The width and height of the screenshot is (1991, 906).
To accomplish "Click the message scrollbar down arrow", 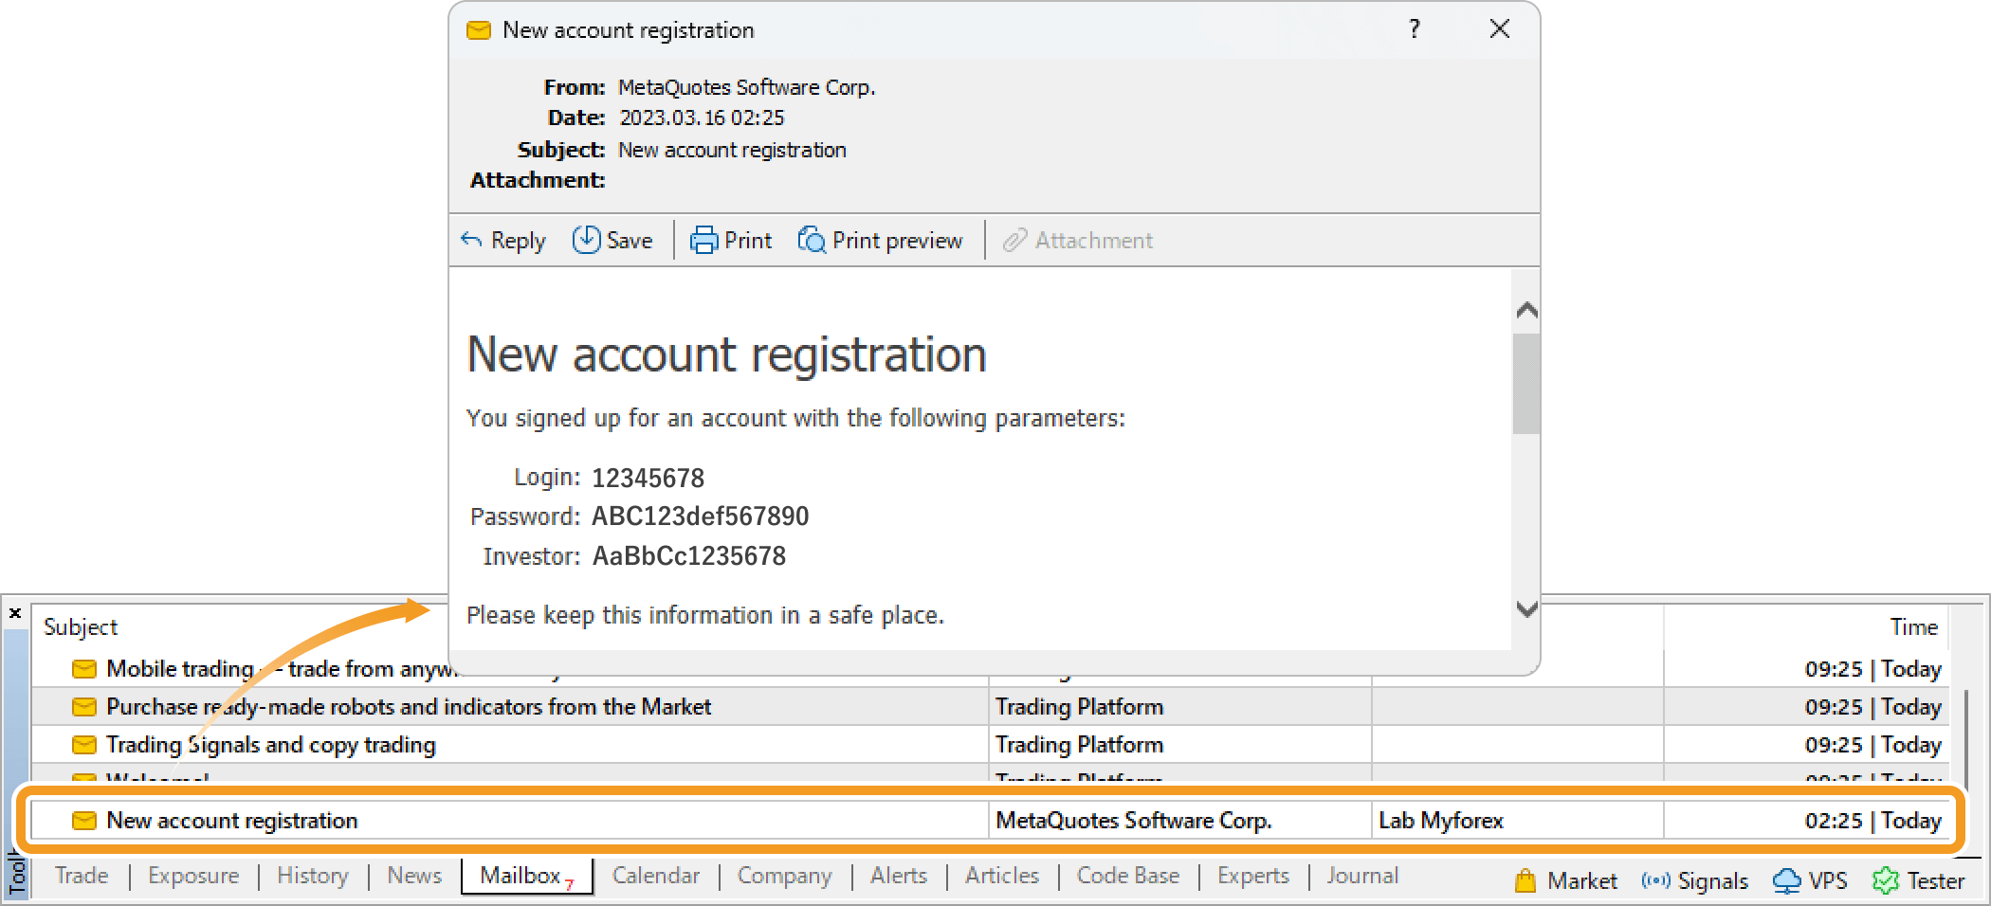I will tap(1526, 608).
